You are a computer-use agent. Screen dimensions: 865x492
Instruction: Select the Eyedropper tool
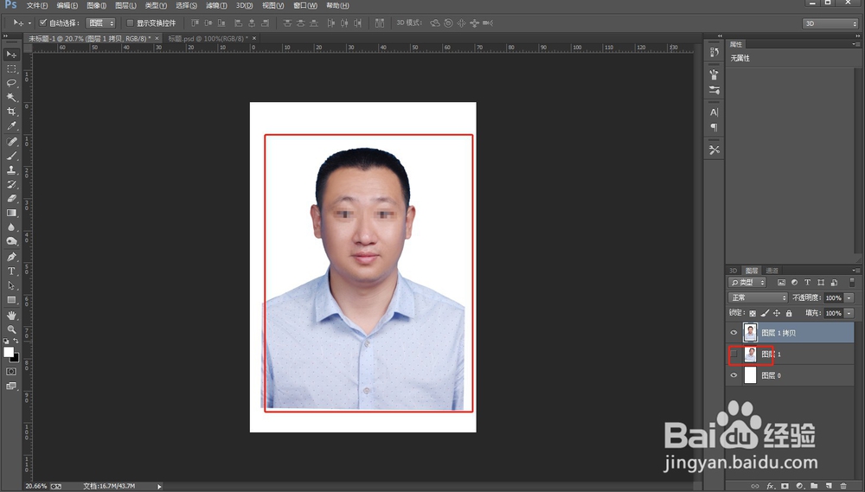[x=11, y=125]
